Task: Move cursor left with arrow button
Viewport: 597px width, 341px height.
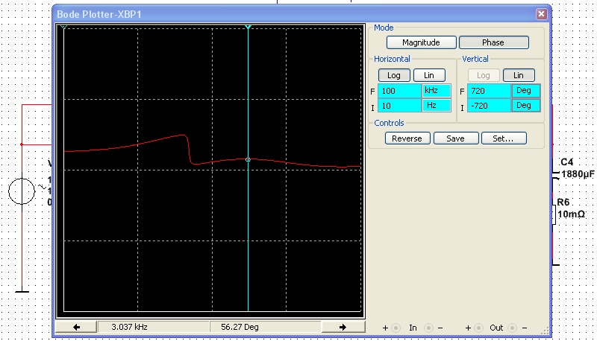Action: (x=76, y=327)
